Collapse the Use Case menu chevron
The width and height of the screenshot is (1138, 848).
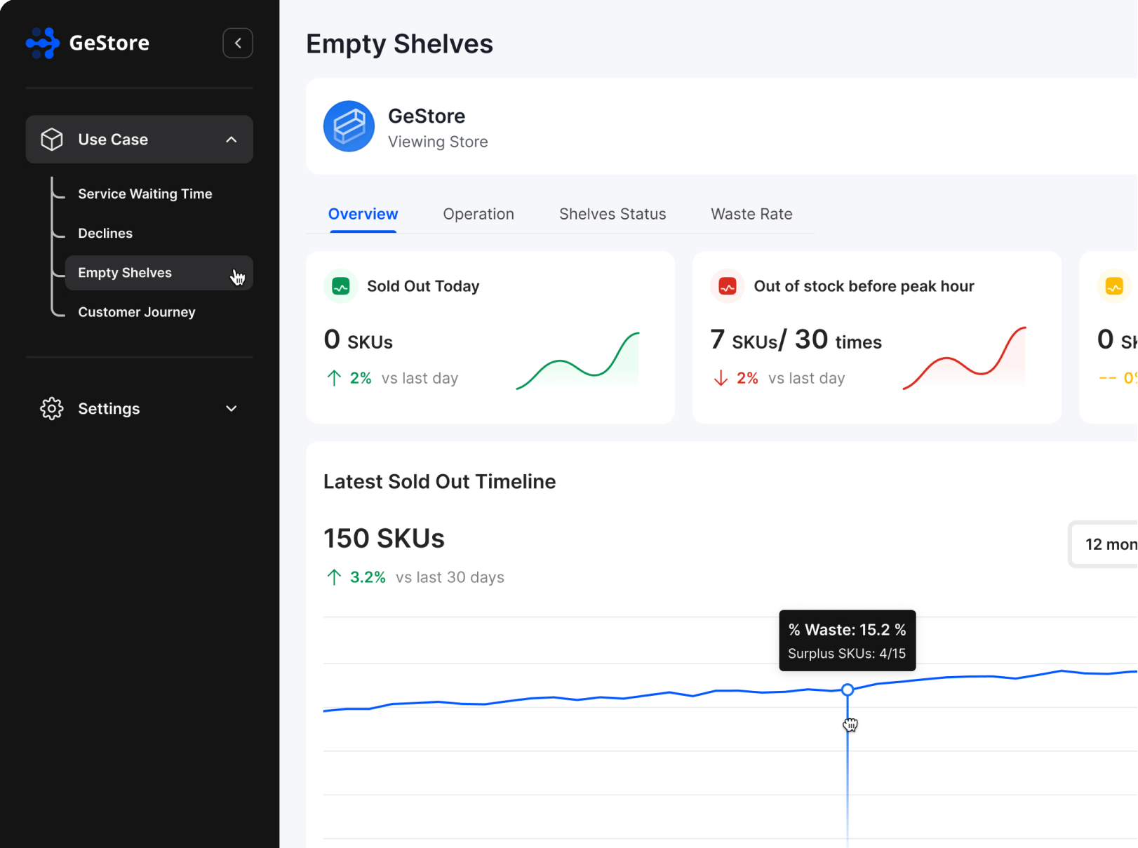click(231, 140)
